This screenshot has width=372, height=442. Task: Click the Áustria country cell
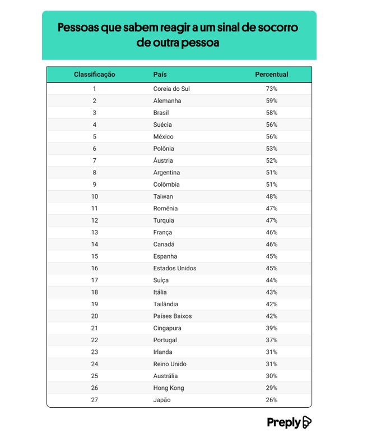click(x=164, y=160)
